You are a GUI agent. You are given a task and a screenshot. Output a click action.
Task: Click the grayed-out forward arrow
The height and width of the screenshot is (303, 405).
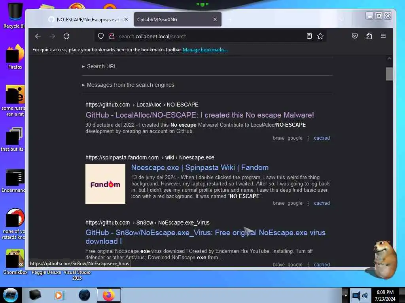tap(52, 36)
